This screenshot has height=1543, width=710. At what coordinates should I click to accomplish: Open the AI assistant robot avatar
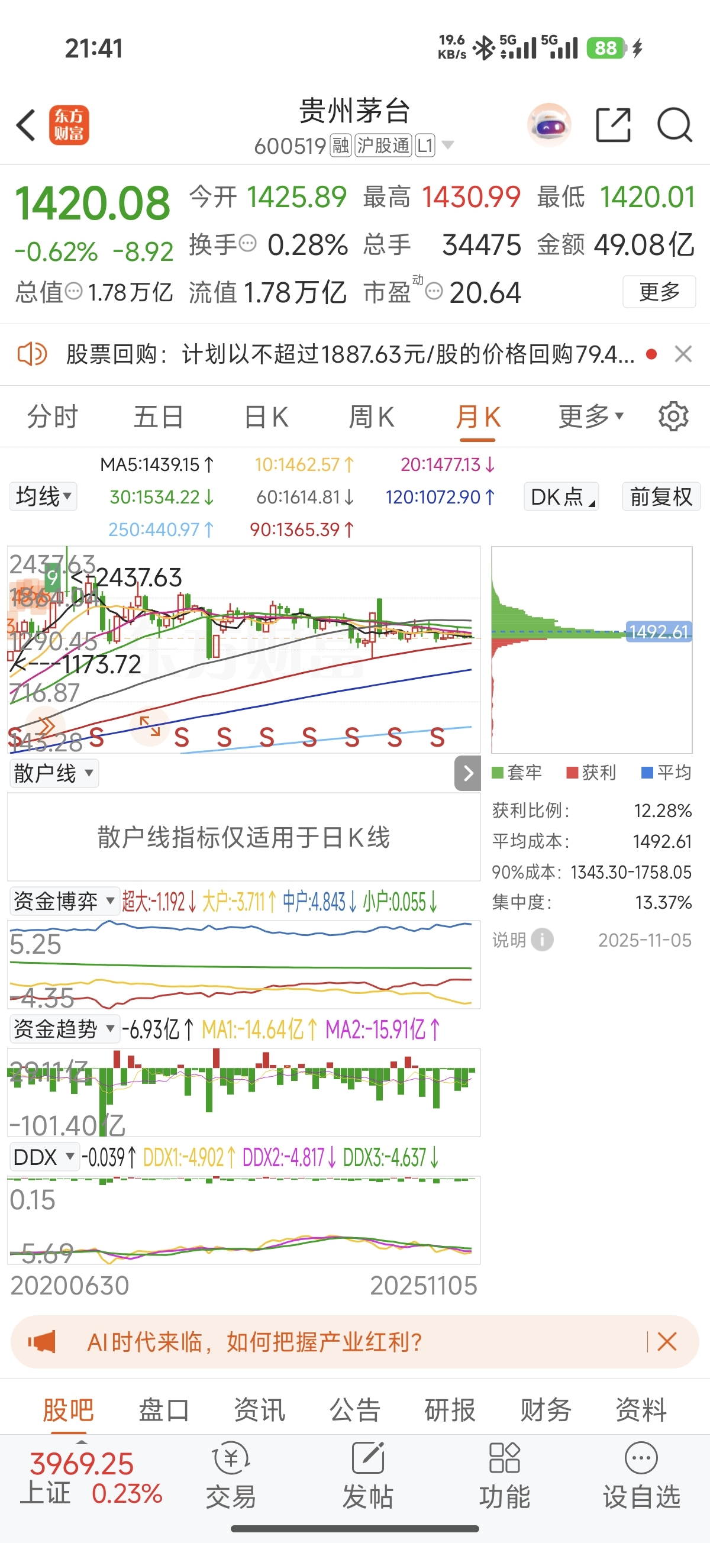coord(549,125)
